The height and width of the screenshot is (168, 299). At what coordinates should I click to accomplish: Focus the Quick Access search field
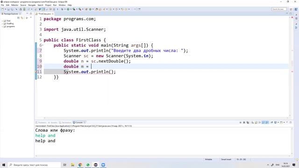pos(279,9)
